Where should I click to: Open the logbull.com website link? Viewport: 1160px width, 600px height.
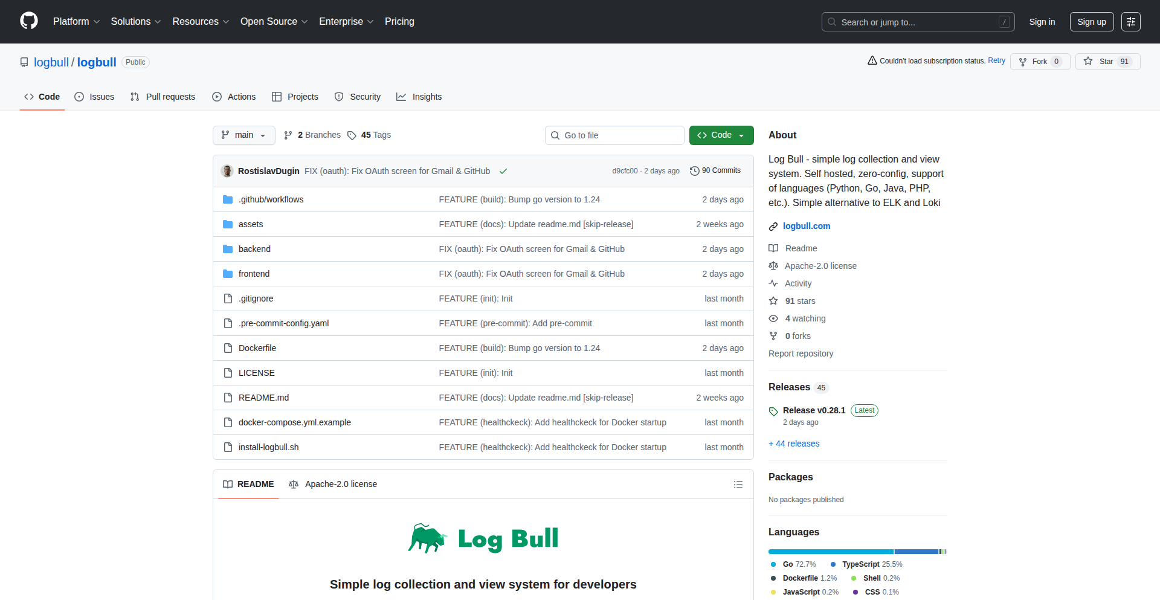click(x=807, y=226)
